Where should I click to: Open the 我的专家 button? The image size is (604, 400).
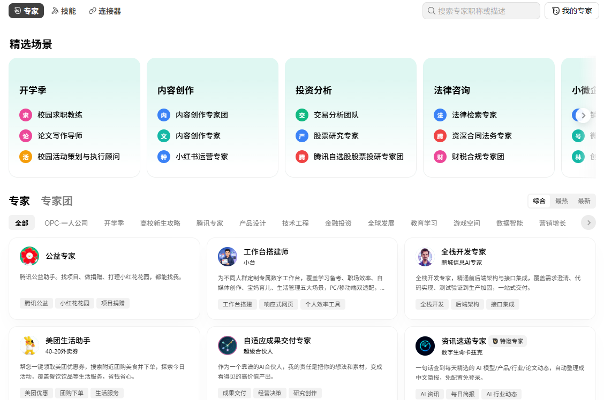tap(572, 11)
